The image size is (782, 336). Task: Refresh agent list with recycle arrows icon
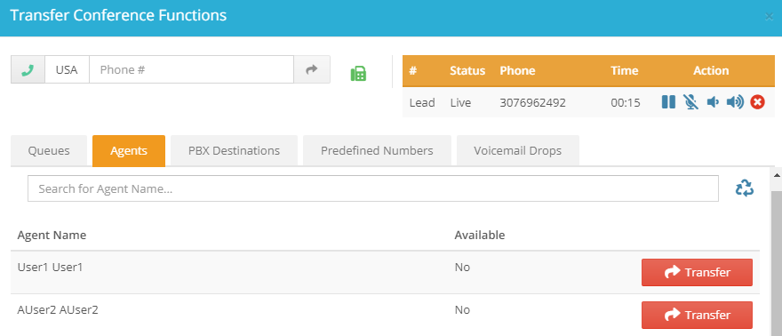tap(745, 188)
